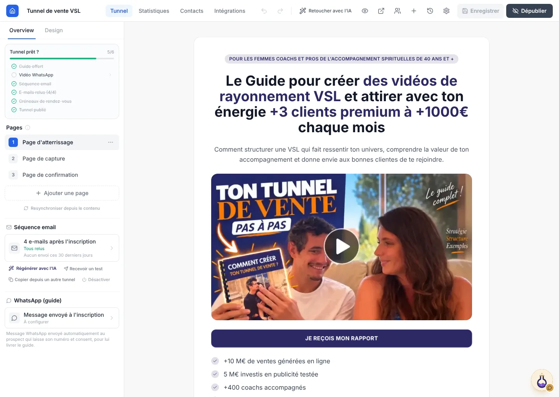
Task: Click the undo arrow icon
Action: [x=264, y=11]
